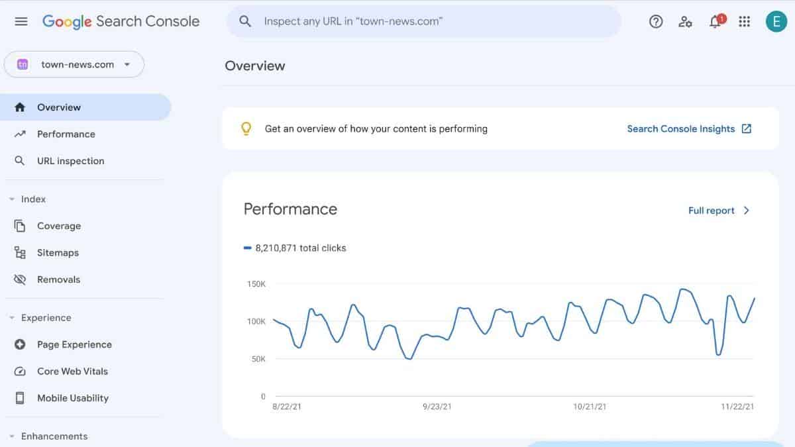Viewport: 795px width, 447px height.
Task: Click the help question mark icon
Action: [x=656, y=21]
